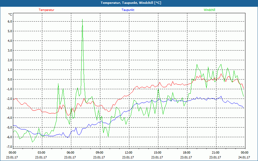
Task: Click the 21:00 time axis label
Action: [216, 153]
